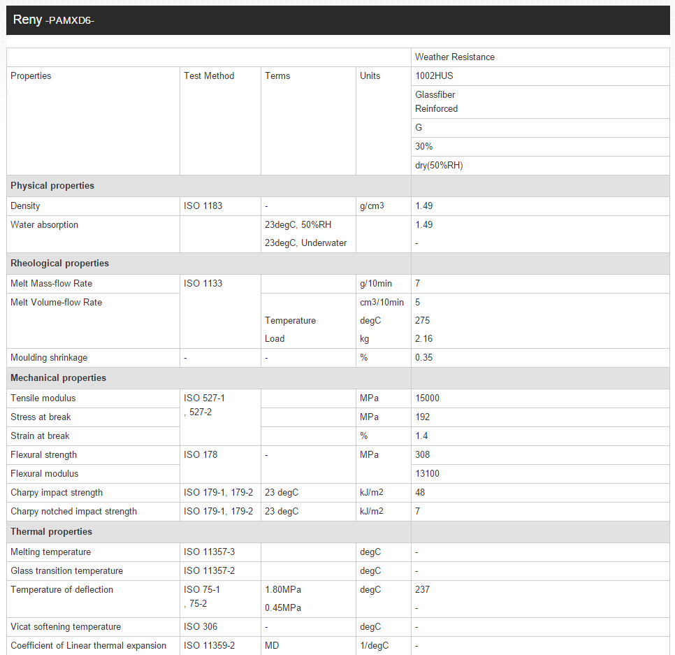Click the cm3/10min unit cell
The height and width of the screenshot is (655, 675).
[x=382, y=302]
